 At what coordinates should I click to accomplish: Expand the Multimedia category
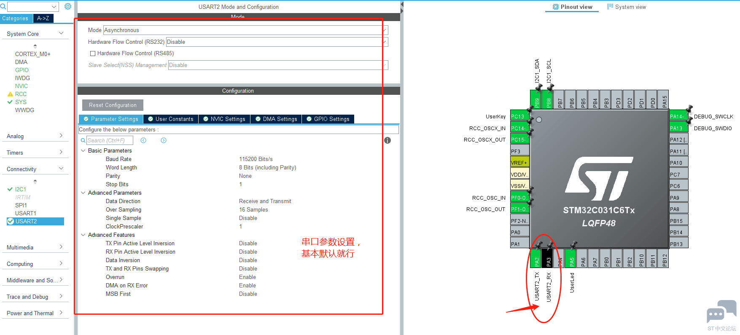click(61, 247)
